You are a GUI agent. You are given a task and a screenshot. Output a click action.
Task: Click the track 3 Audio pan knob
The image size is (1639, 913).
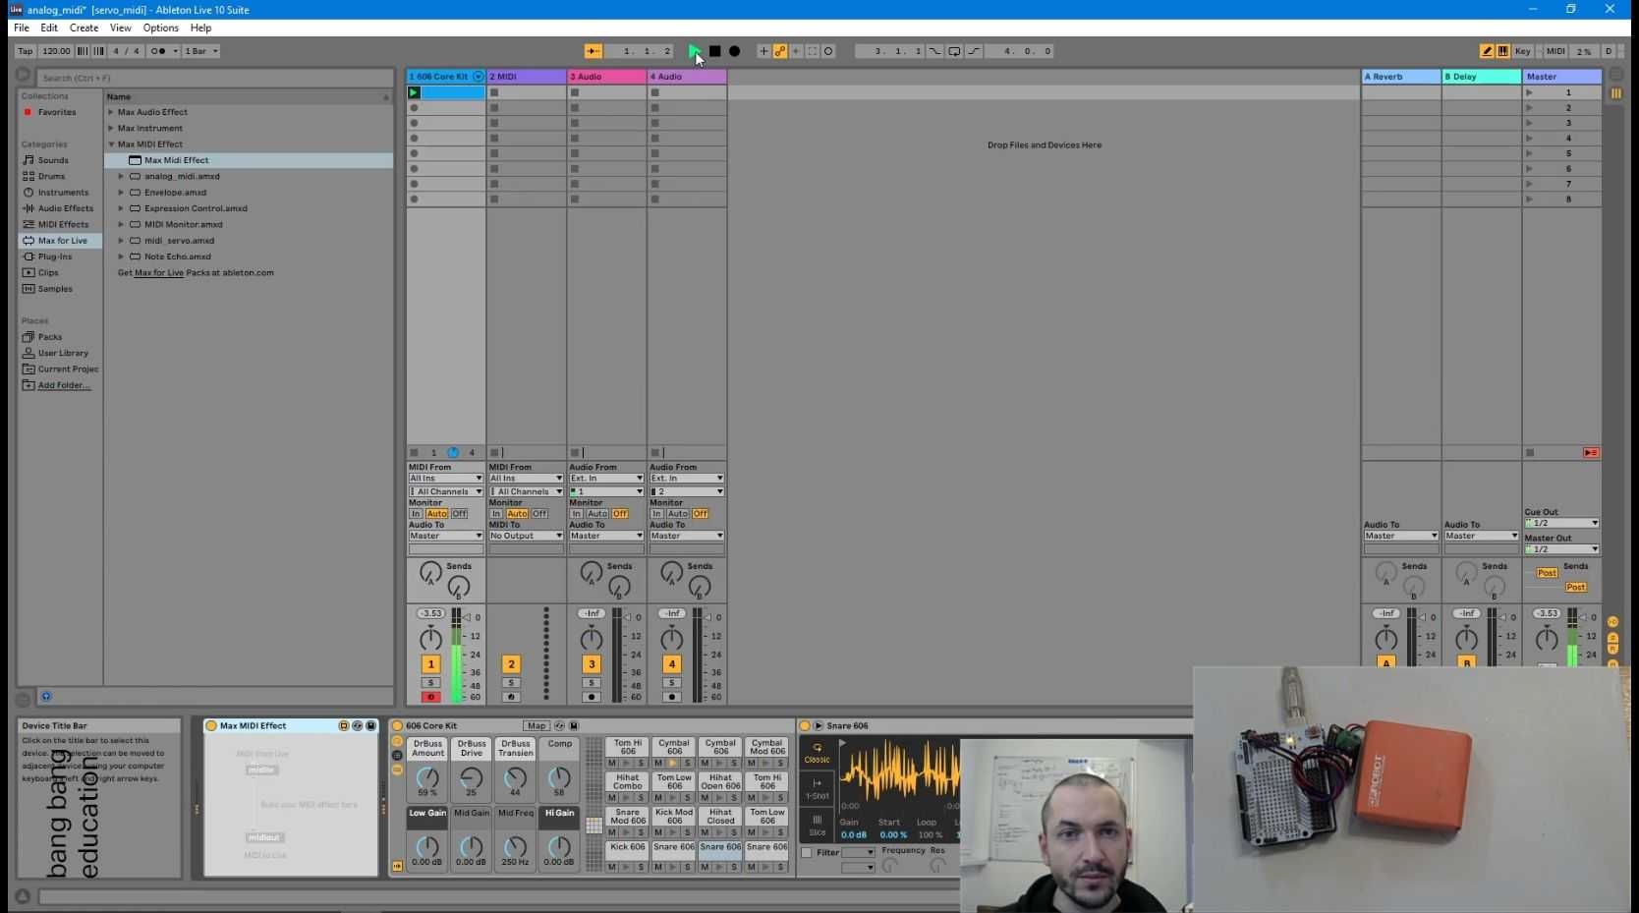592,639
